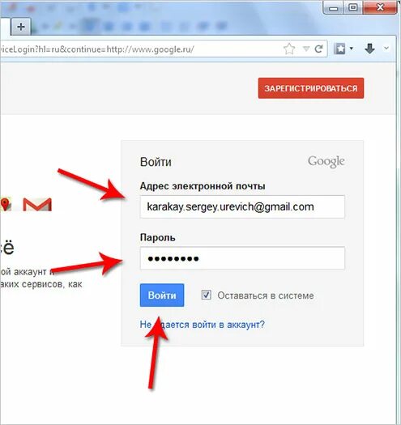Click the Google Maps pin icon
This screenshot has width=401, height=425.
[x=5, y=204]
